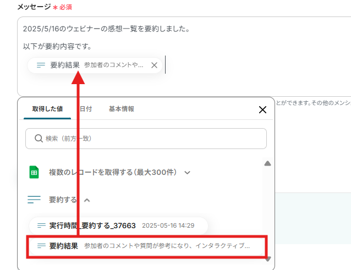Click the lines icon beside the 要約結果 list item
351x270 pixels.
(x=41, y=246)
